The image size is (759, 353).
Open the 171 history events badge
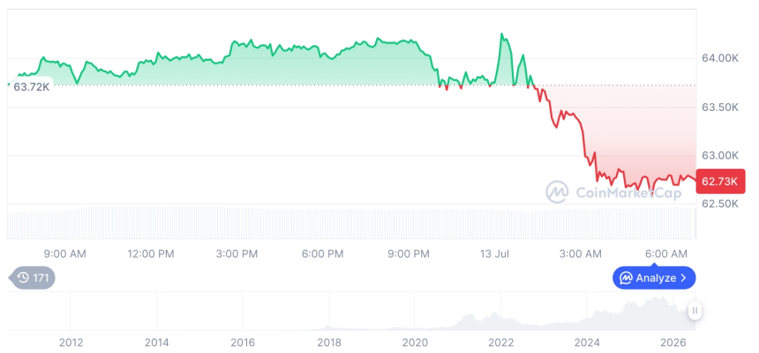tap(33, 277)
